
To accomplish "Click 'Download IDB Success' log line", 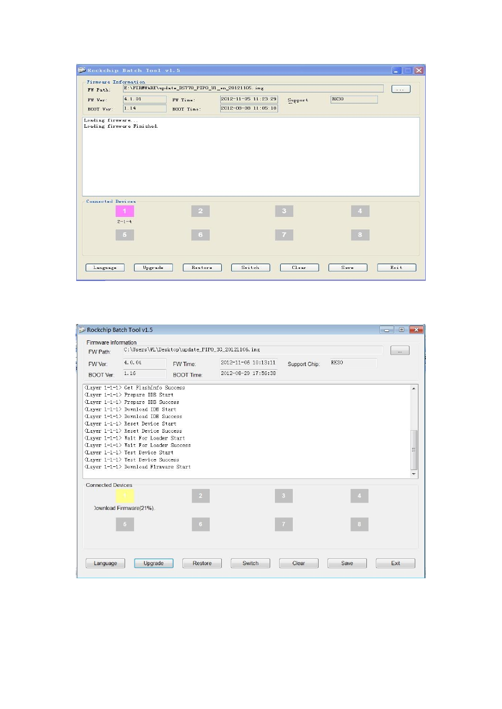I will click(x=133, y=416).
